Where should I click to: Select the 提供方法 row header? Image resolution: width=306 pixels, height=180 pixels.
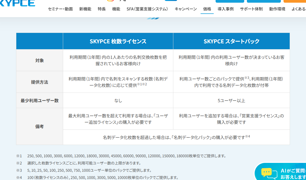pos(40,82)
